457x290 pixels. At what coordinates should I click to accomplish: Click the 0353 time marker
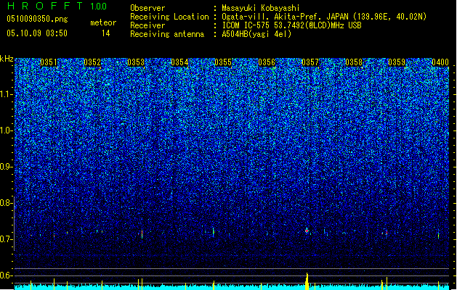pos(136,62)
